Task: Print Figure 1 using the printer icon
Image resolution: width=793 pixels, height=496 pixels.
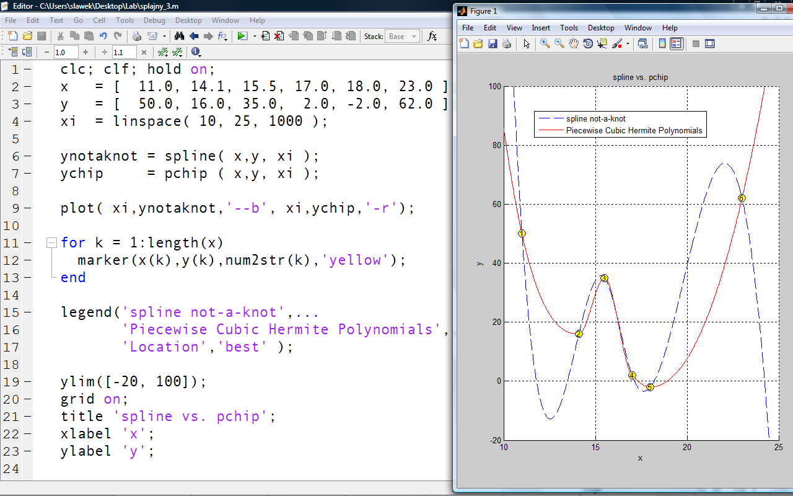Action: [507, 43]
